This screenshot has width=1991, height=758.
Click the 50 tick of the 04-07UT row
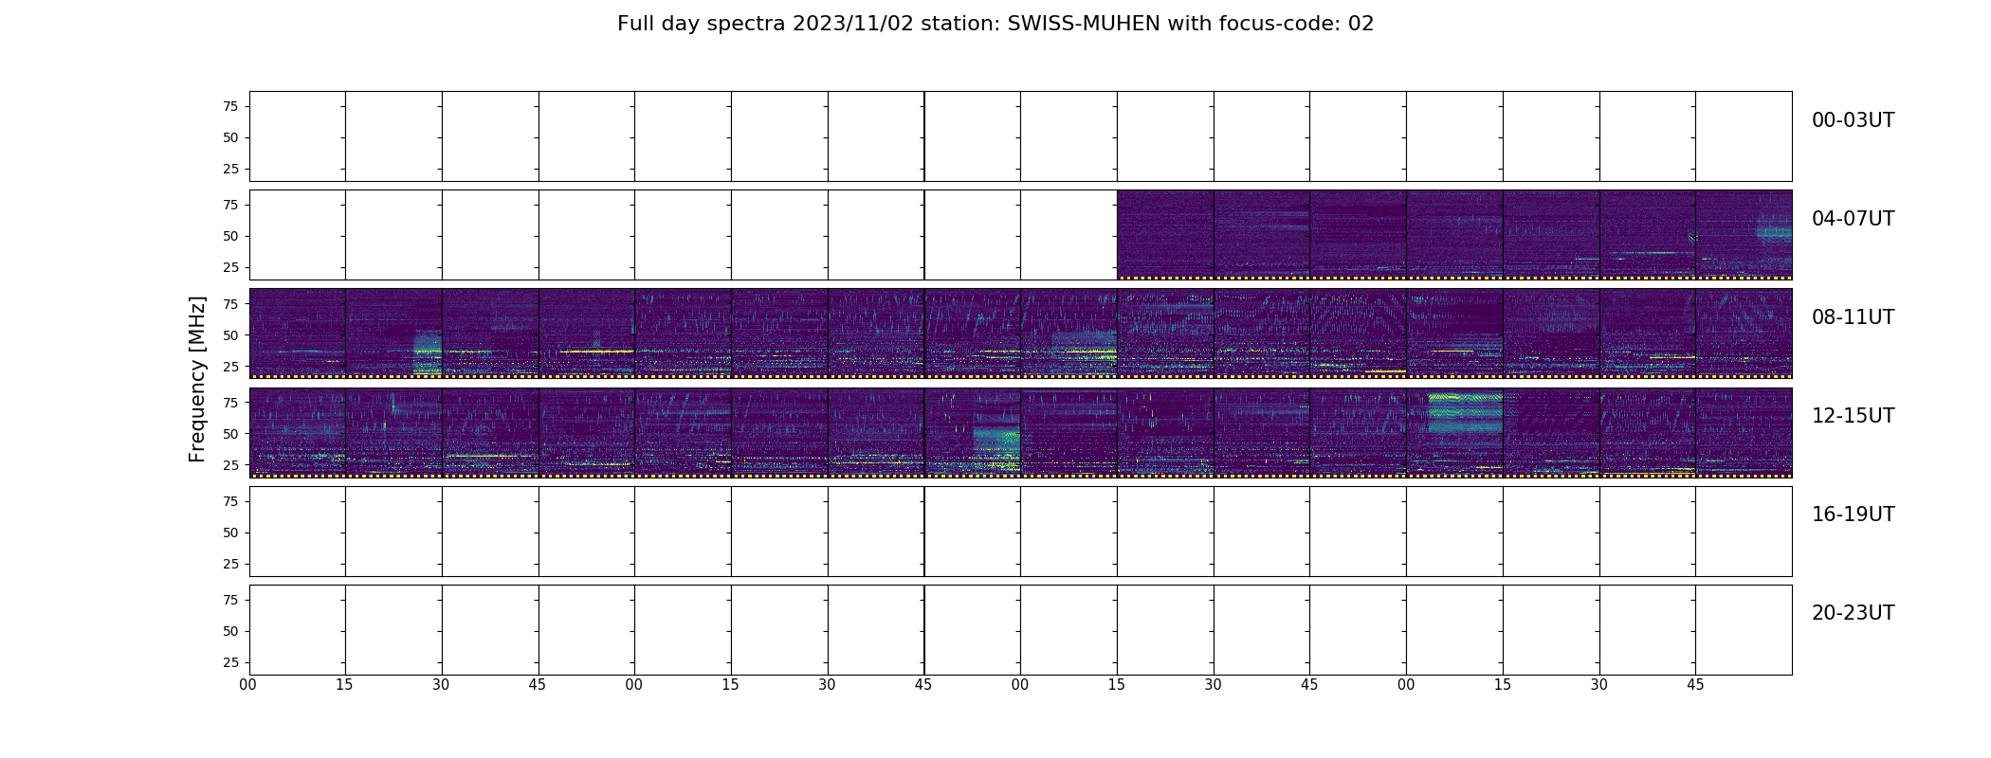coord(230,236)
